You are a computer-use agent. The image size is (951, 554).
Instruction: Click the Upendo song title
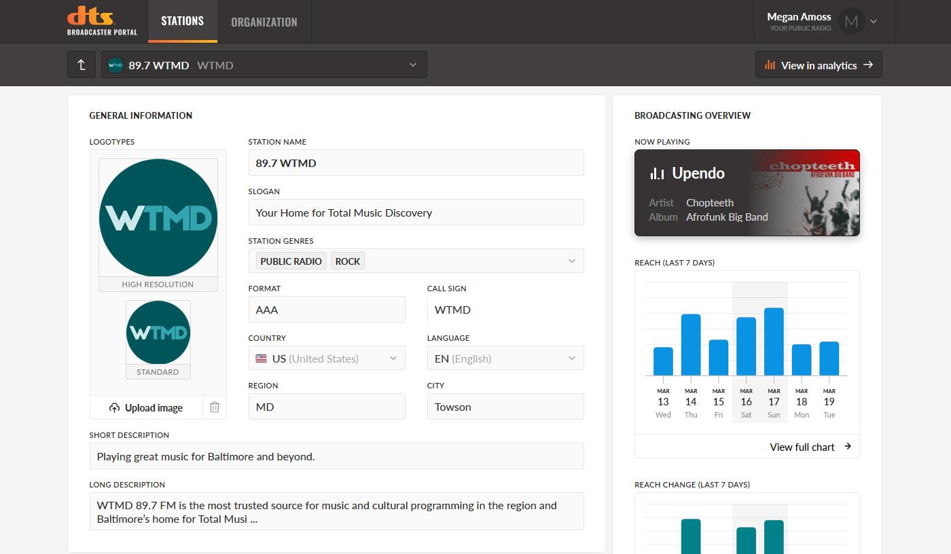tap(698, 173)
